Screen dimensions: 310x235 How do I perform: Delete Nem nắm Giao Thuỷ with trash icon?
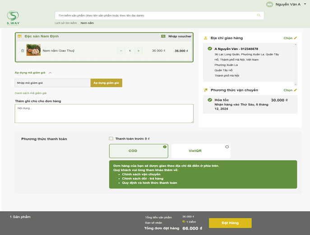click(x=23, y=51)
